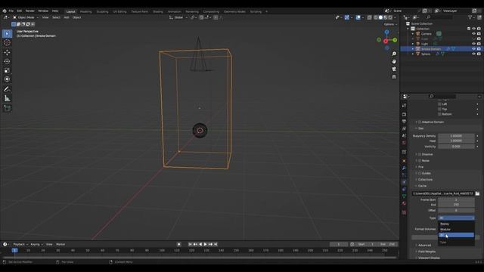Screen dimensions: 484x272
Task: Switch to the Shading workspace tab
Action: 158,12
